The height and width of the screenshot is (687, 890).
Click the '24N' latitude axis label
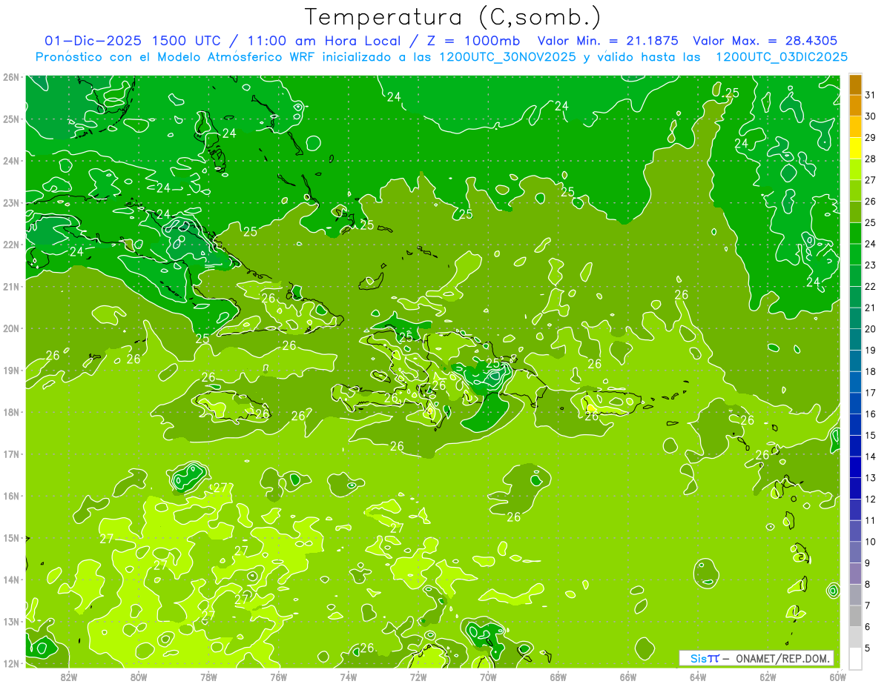11,161
